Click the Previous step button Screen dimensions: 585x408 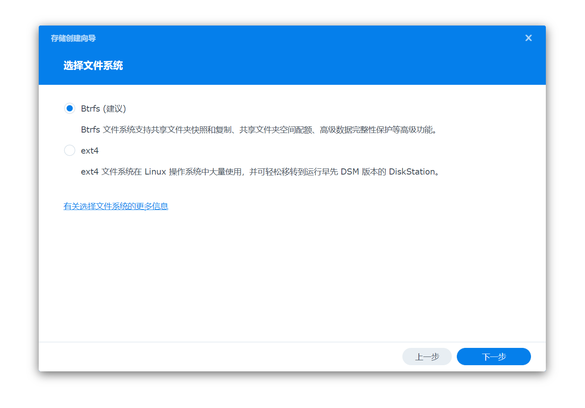(427, 357)
